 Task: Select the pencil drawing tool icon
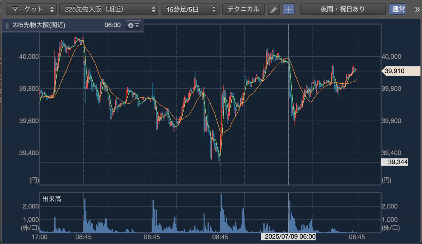coord(273,9)
